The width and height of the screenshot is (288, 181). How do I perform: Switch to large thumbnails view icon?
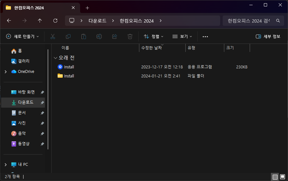click(x=283, y=177)
